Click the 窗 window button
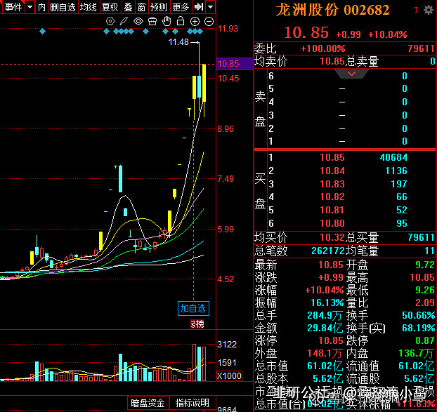The width and height of the screenshot is (437, 412). click(x=142, y=7)
